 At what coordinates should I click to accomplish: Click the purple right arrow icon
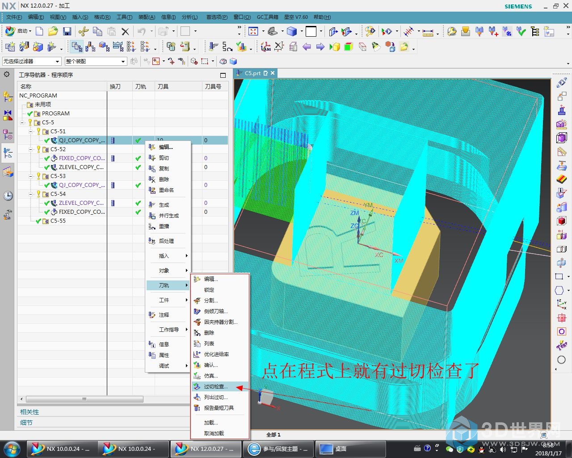pos(320,47)
